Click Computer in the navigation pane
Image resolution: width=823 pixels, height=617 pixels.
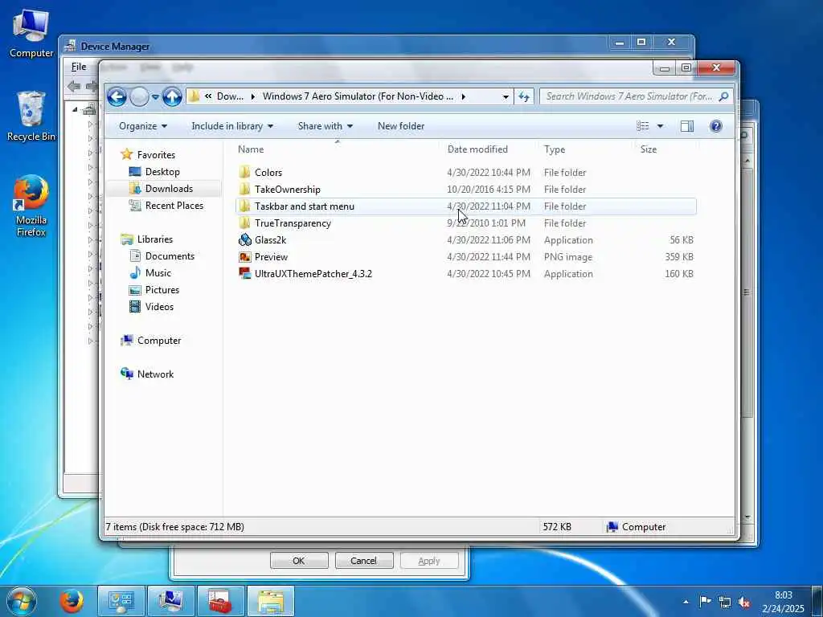click(x=159, y=341)
